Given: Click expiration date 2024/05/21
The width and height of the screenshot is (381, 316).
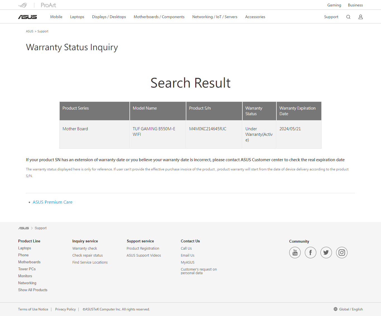Looking at the screenshot, I should click(290, 129).
